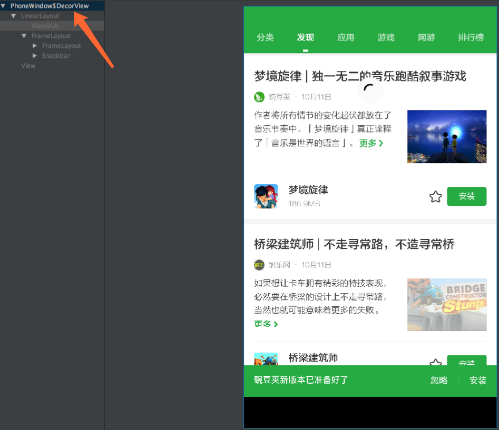The width and height of the screenshot is (499, 430).
Task: Open the 豌豆荚 author avatar icon
Action: point(259,97)
